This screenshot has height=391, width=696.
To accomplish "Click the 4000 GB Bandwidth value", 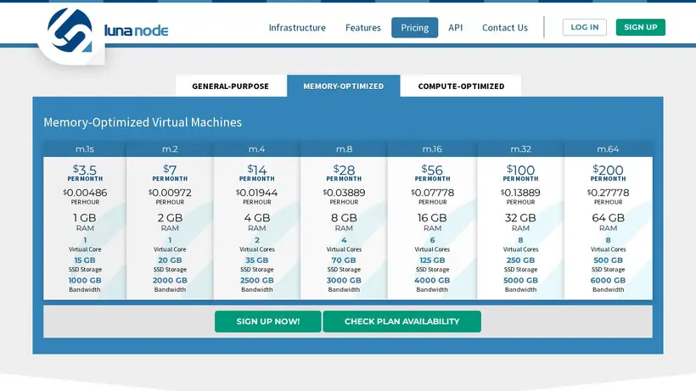I will (x=432, y=280).
